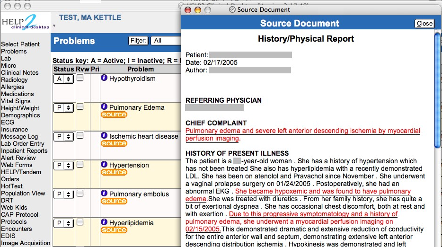Open the source badge under Hypertension
This screenshot has width=442, height=247.
[114, 172]
